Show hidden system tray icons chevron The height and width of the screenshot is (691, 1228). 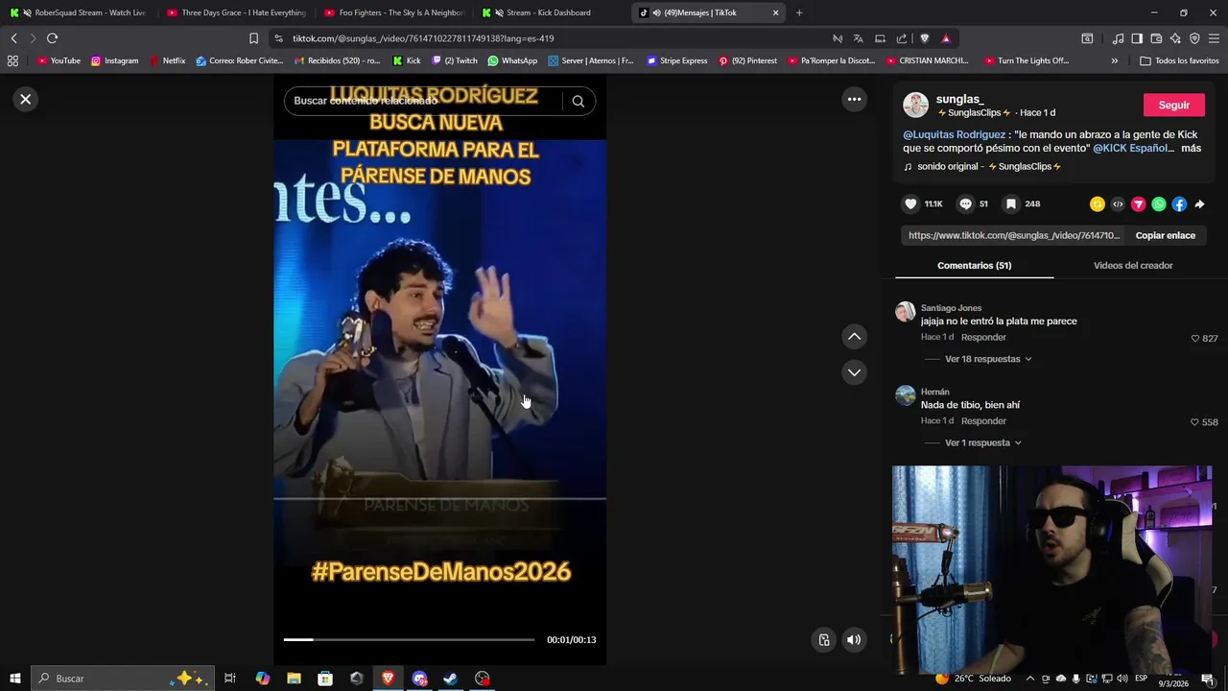(1030, 679)
